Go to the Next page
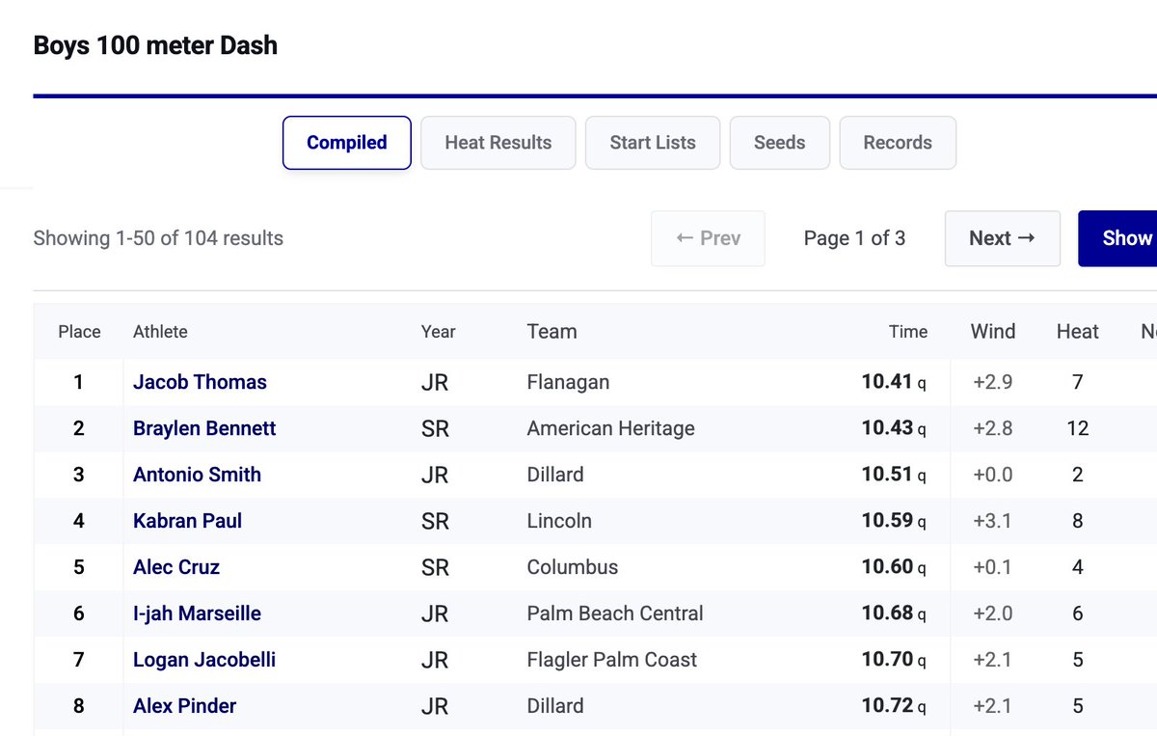This screenshot has height=736, width=1157. click(x=1003, y=238)
